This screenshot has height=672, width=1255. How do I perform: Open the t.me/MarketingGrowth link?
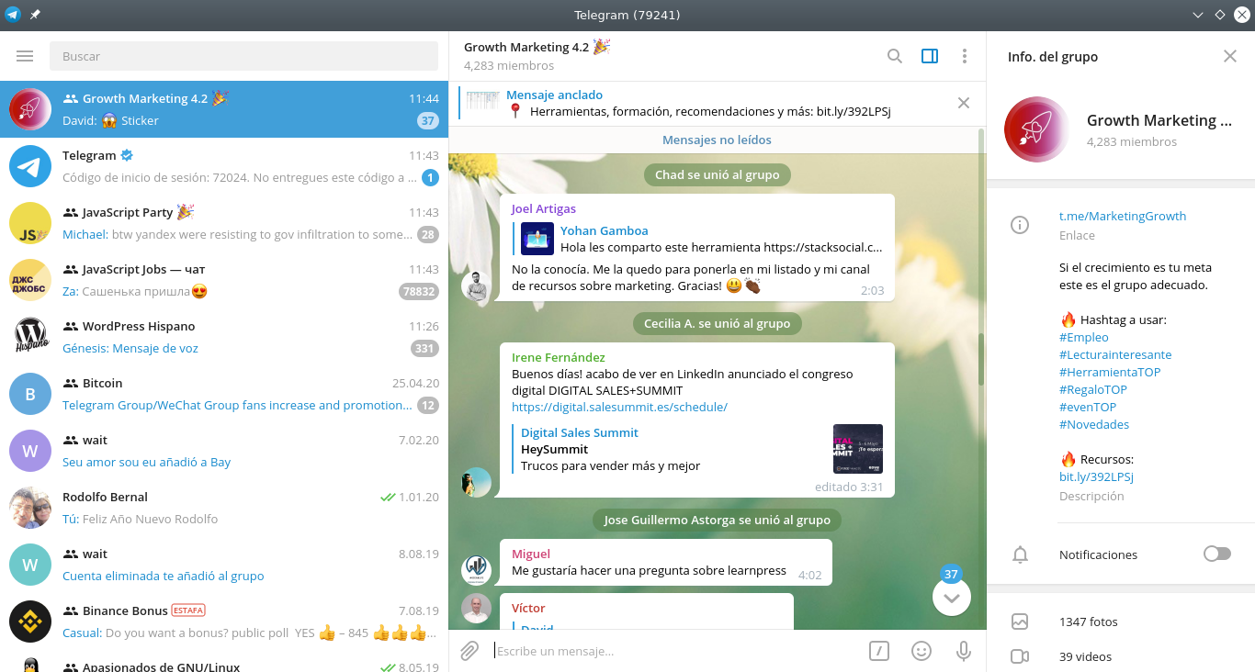point(1123,216)
